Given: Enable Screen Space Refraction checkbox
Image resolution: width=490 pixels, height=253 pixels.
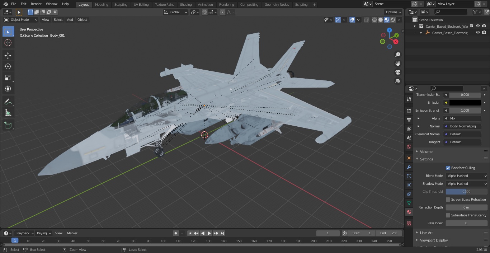Looking at the screenshot, I should pyautogui.click(x=448, y=200).
